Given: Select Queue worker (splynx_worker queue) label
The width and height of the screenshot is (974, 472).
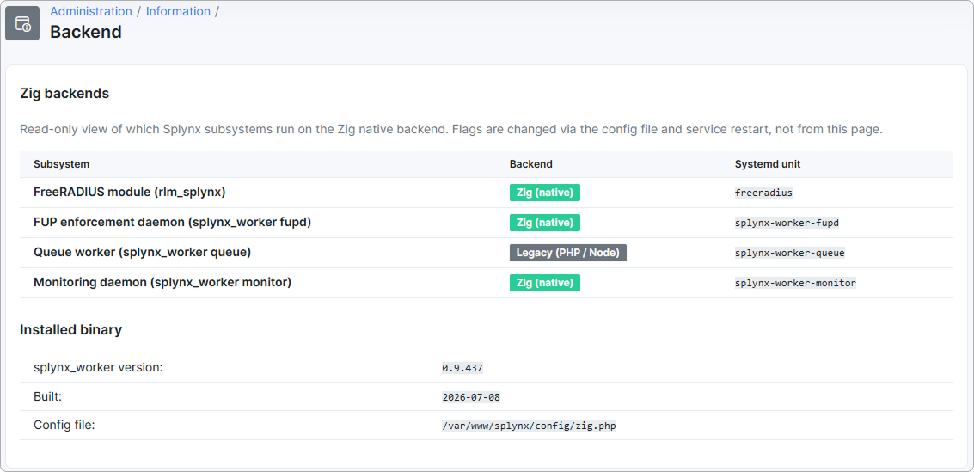Looking at the screenshot, I should [x=142, y=252].
